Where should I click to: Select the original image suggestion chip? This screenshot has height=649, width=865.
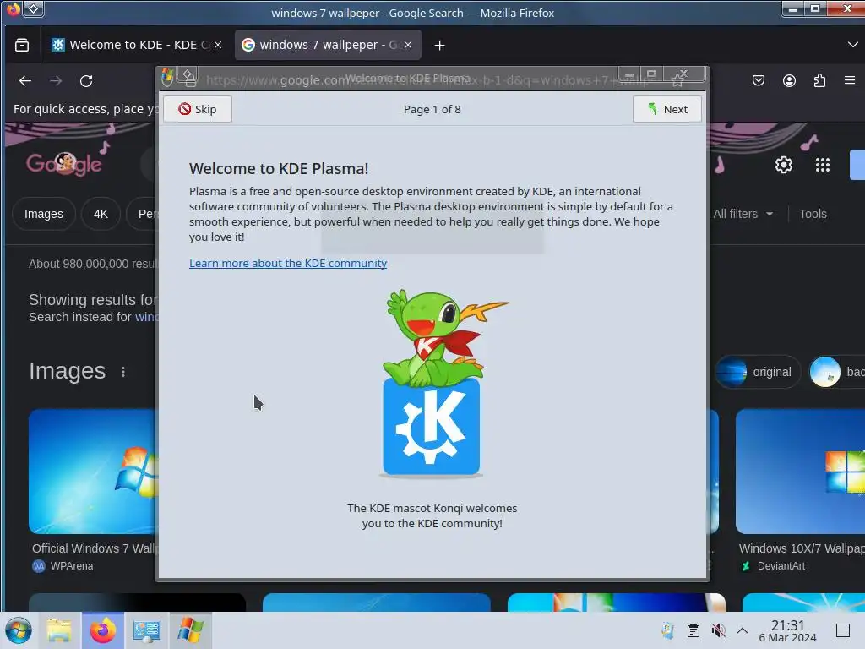pos(758,372)
